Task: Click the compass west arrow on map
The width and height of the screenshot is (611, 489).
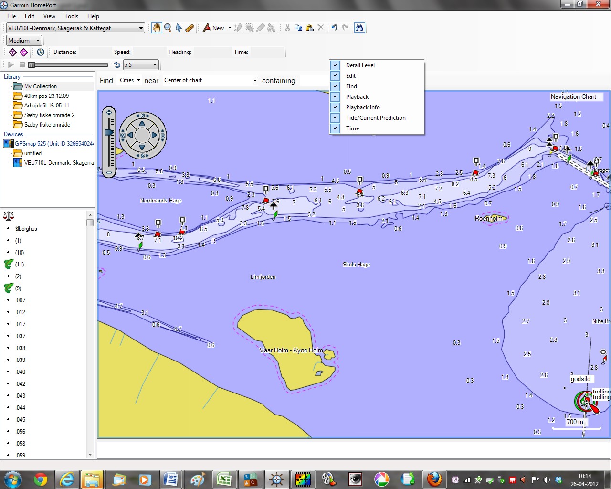Action: pyautogui.click(x=130, y=135)
